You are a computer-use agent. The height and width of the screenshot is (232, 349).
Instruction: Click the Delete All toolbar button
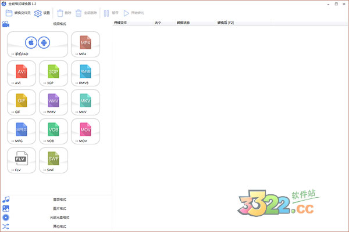tap(86, 13)
